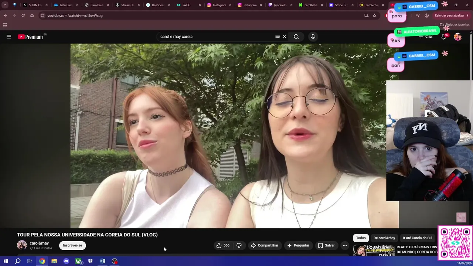The height and width of the screenshot is (266, 473).
Task: Open YouTube notifications bell
Action: 444,37
